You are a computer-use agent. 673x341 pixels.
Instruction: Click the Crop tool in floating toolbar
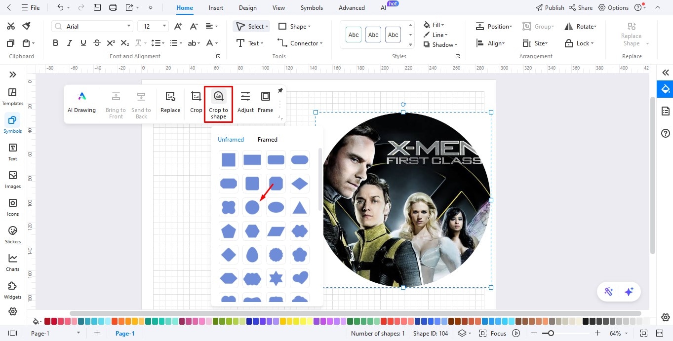[x=196, y=102]
